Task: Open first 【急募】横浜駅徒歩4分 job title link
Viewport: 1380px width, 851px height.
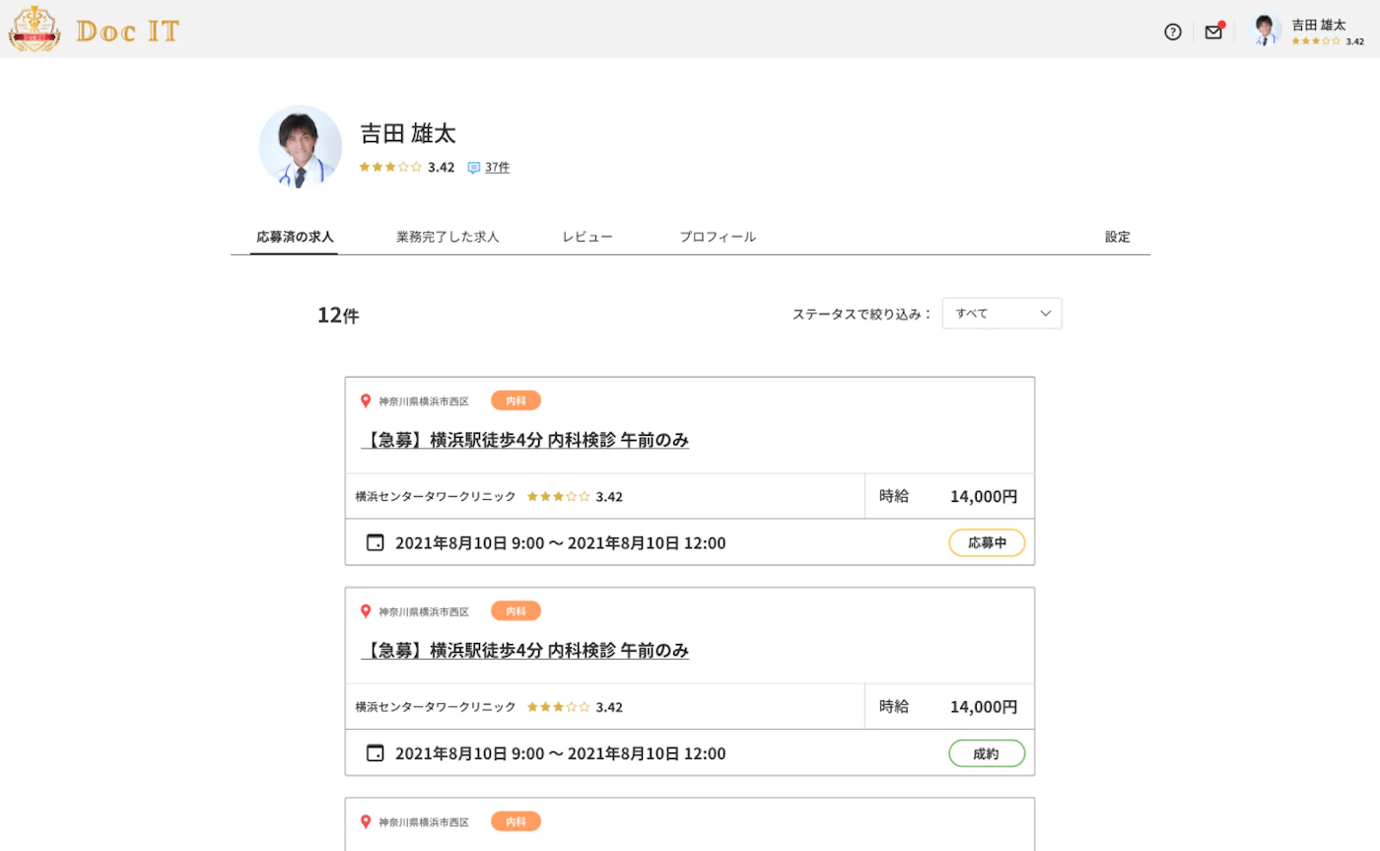Action: click(x=524, y=440)
